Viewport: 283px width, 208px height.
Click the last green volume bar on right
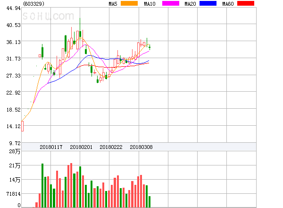point(150,202)
